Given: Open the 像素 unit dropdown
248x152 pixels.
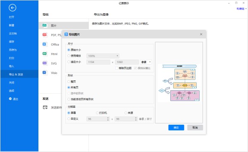Looking at the screenshot, I should click(146, 62).
